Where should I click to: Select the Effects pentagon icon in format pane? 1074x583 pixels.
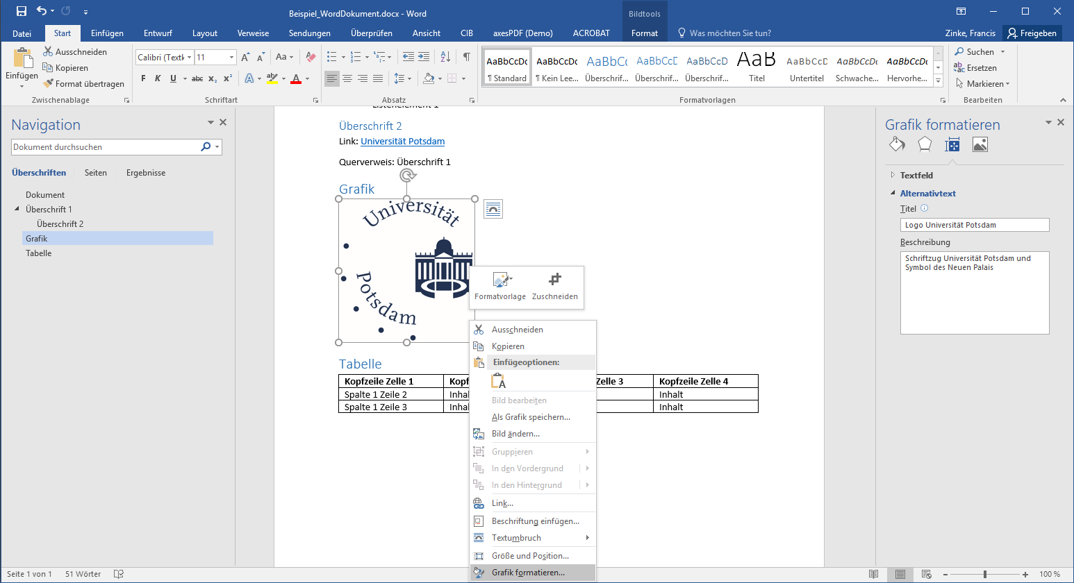[x=925, y=144]
